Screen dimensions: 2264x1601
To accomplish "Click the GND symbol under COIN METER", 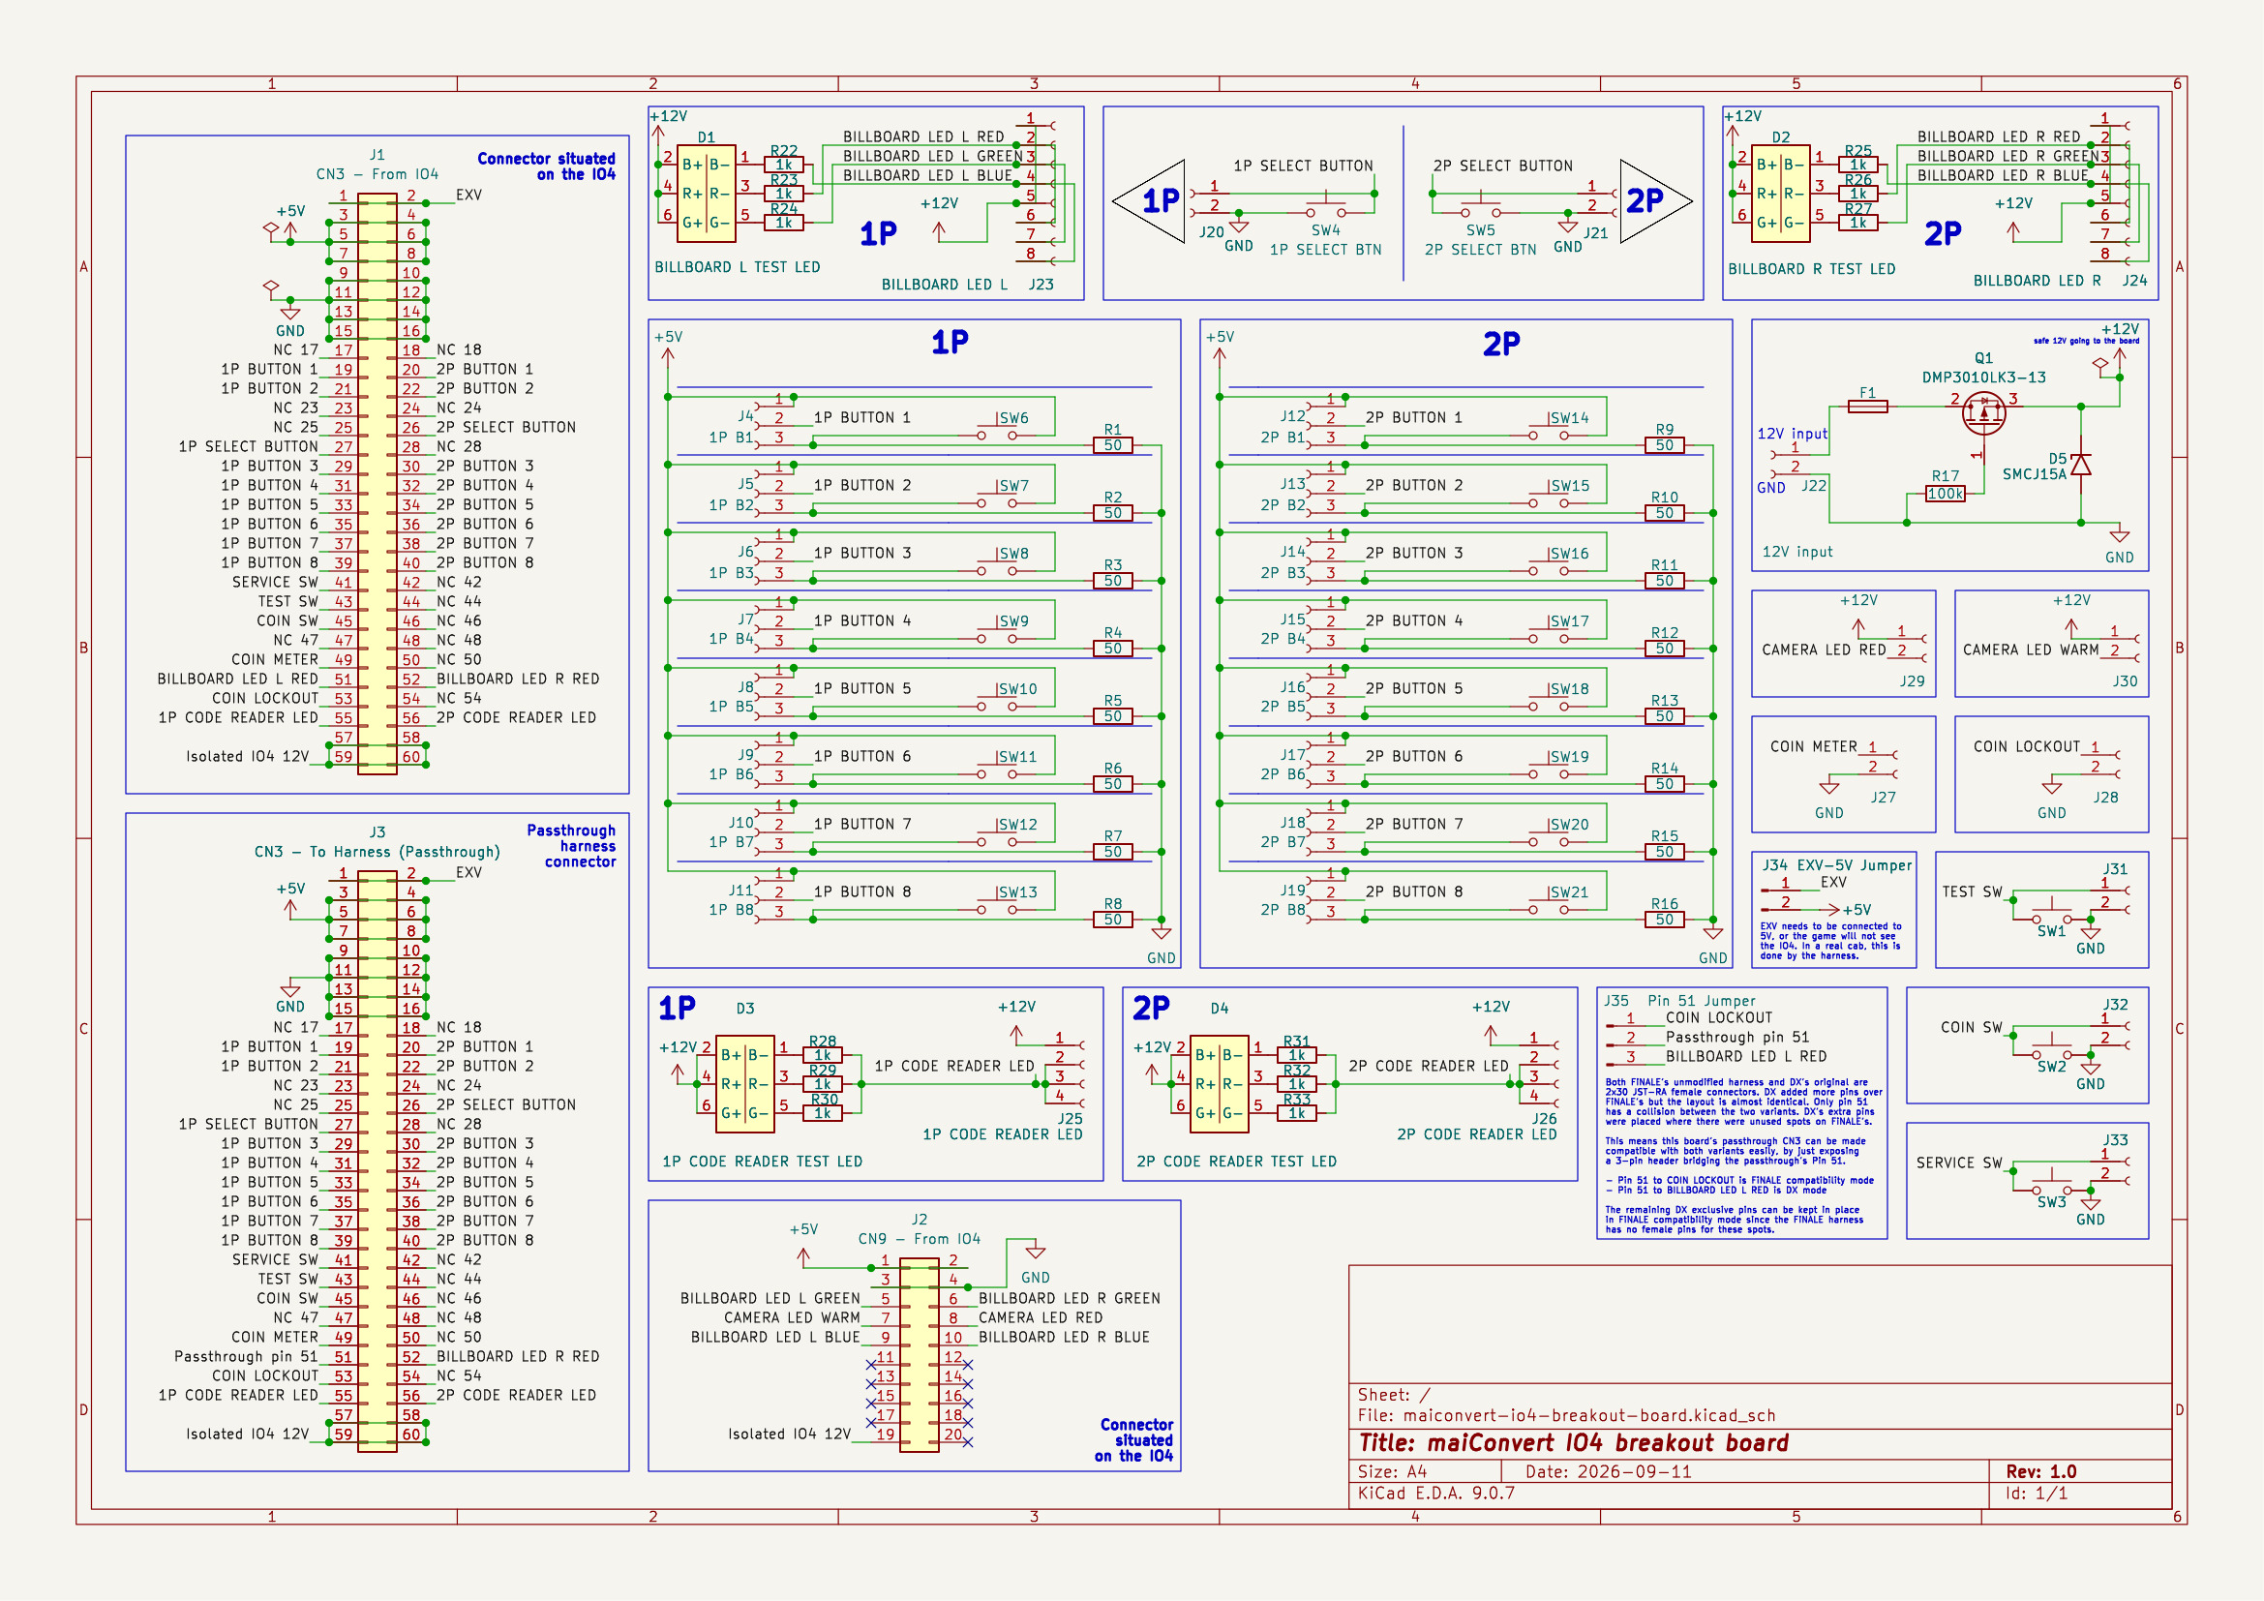I will (1829, 787).
